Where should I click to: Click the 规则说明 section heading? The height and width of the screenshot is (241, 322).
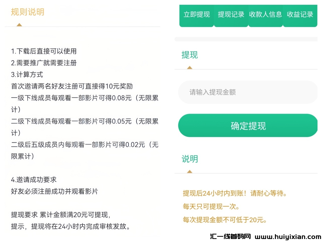click(28, 12)
